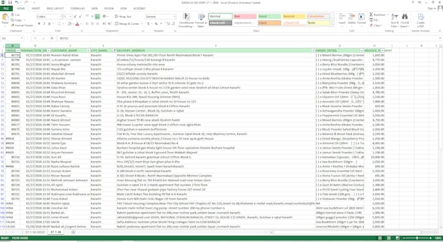Image resolution: width=443 pixels, height=242 pixels.
Task: Click the Orientation text-angle icon
Action: (x=105, y=16)
